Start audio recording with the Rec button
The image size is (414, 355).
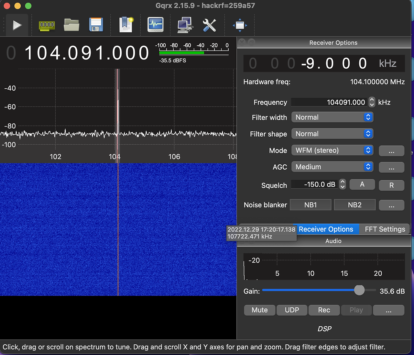coord(324,310)
